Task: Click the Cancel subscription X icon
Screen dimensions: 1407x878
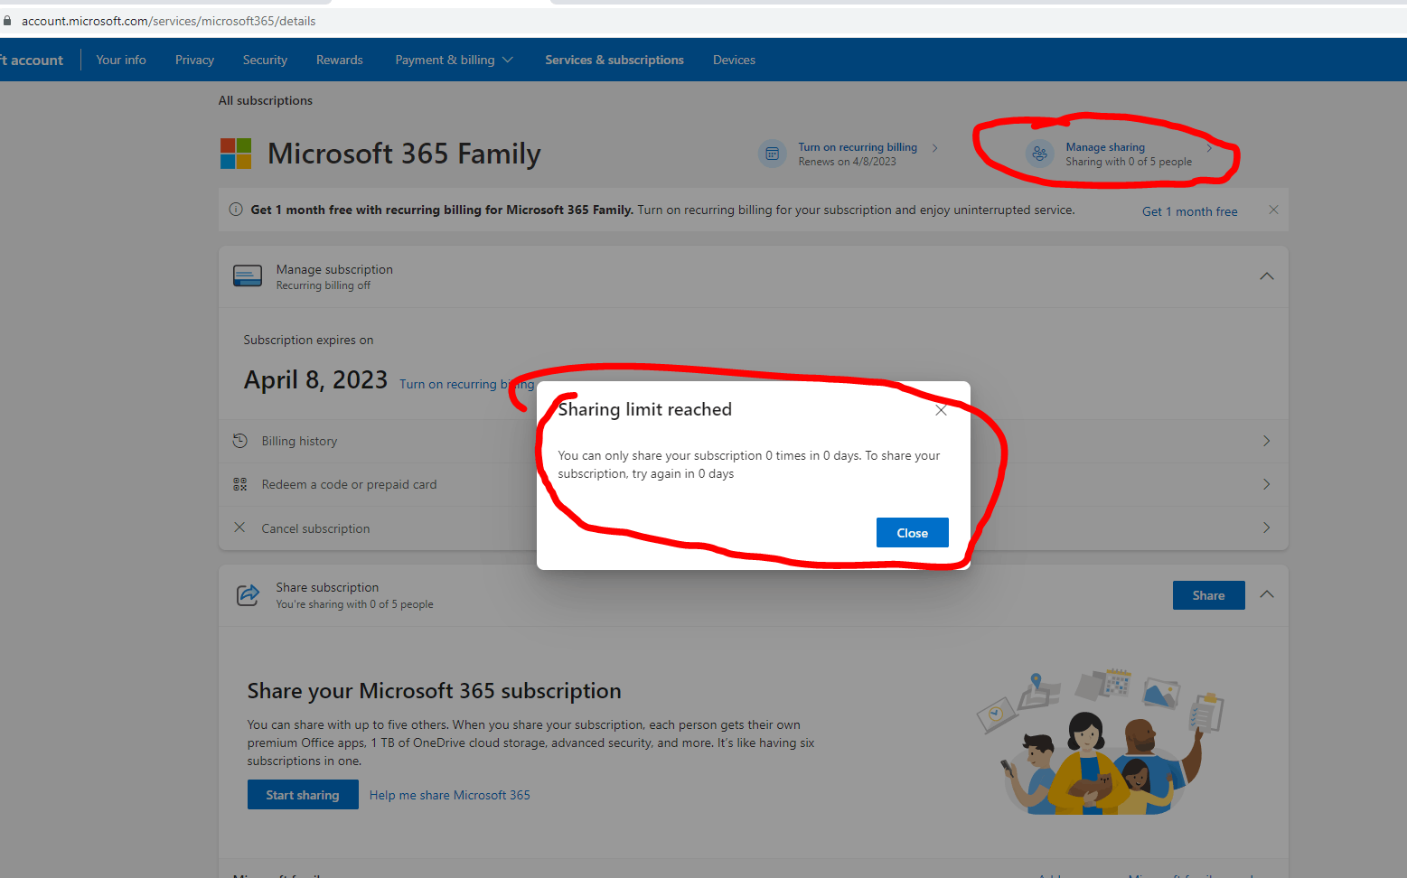Action: (x=239, y=528)
